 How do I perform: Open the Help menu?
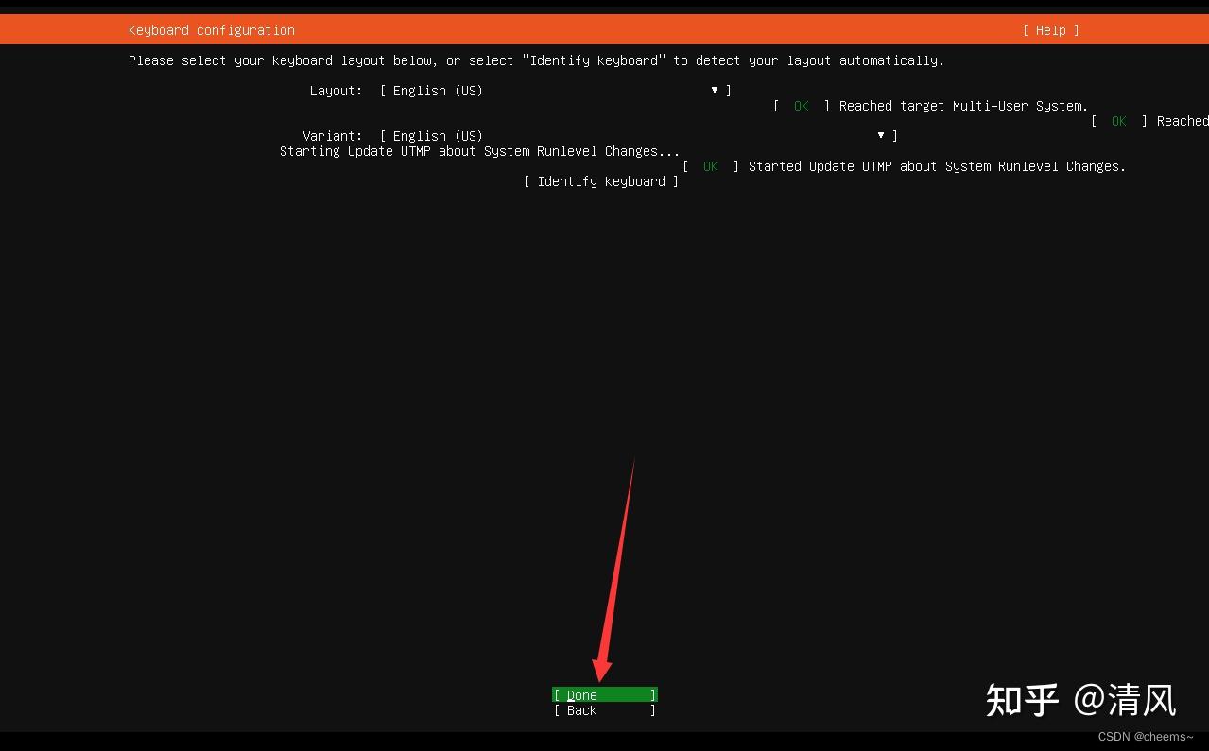[x=1050, y=30]
